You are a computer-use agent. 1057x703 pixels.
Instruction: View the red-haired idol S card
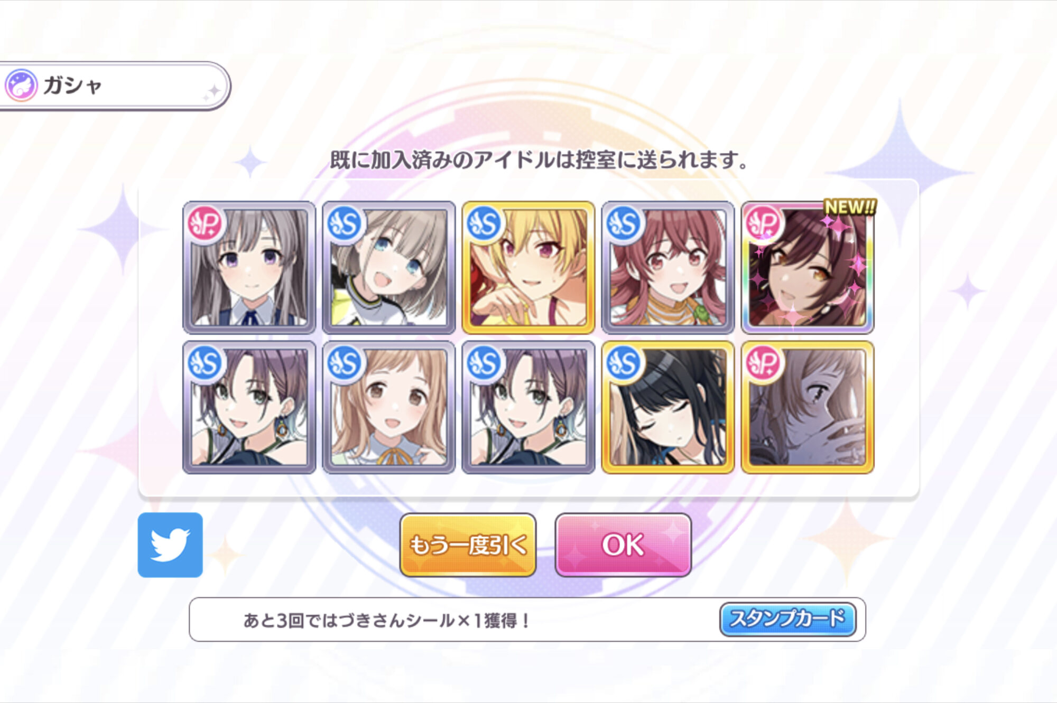(667, 268)
